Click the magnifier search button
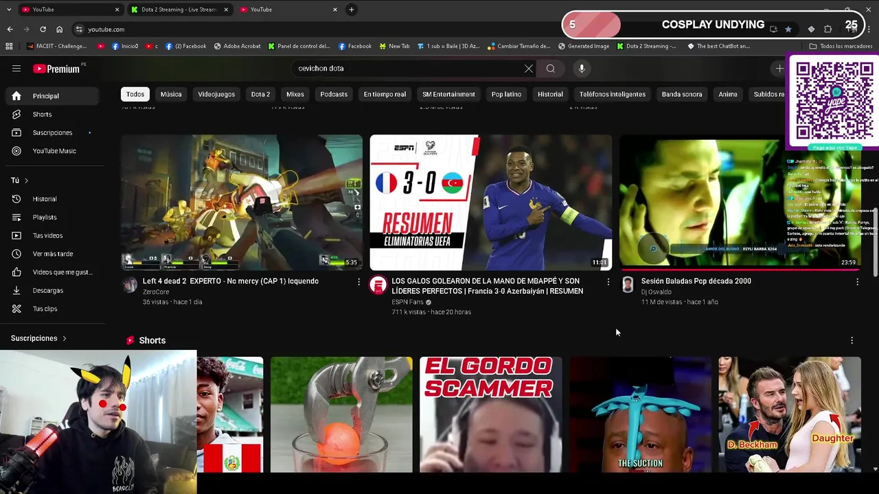The image size is (879, 494). [550, 69]
